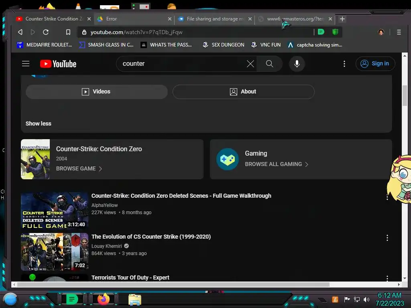Open the volume speaker tray icon
This screenshot has width=411, height=308.
[x=366, y=299]
